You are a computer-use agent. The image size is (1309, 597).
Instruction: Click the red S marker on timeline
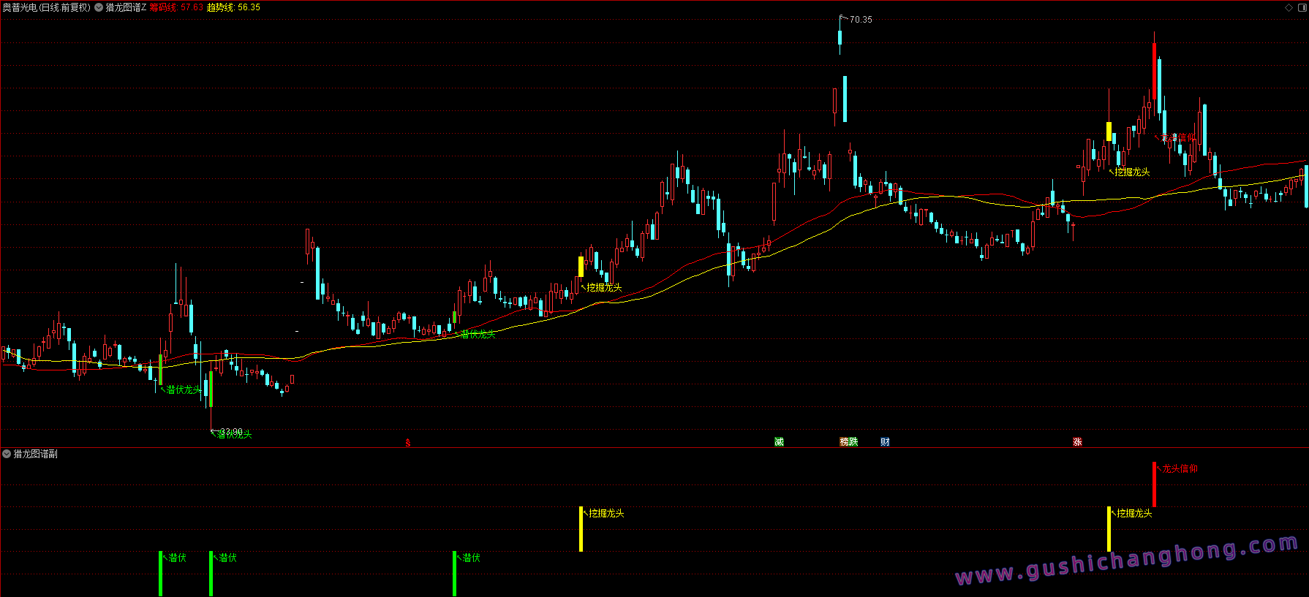408,443
